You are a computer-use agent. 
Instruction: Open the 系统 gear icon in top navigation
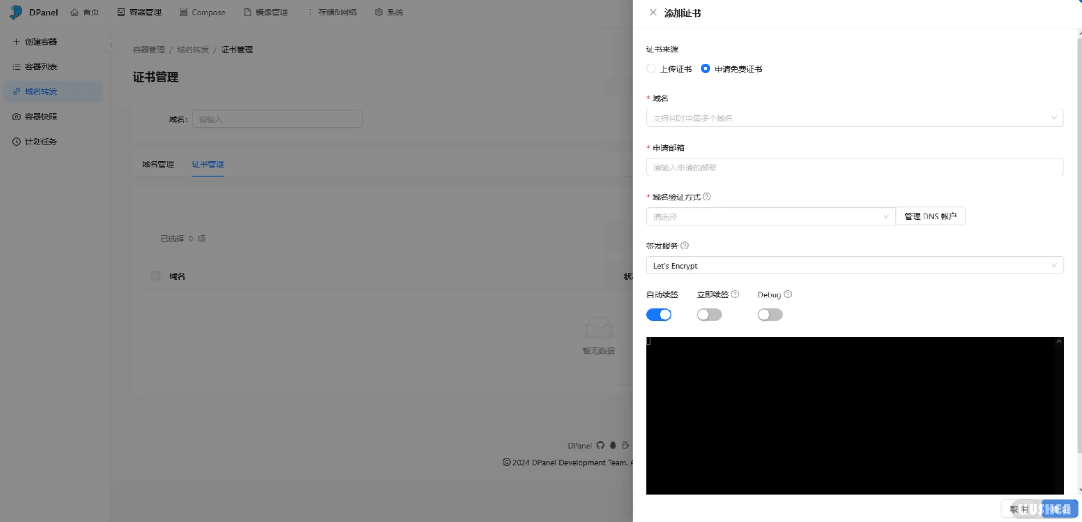coord(378,12)
